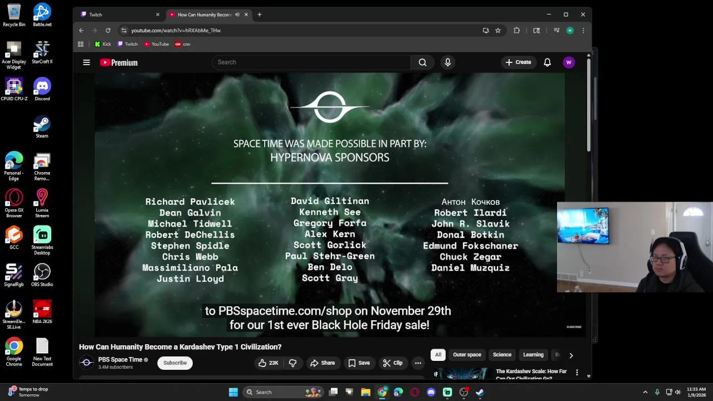Show hidden system tray icons chevron

click(645, 392)
